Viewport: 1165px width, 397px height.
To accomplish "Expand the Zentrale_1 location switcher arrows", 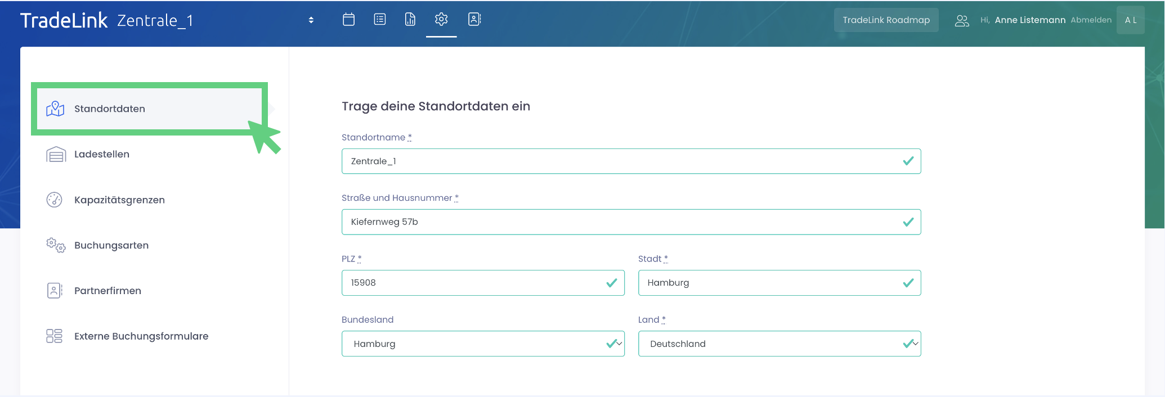I will [311, 20].
